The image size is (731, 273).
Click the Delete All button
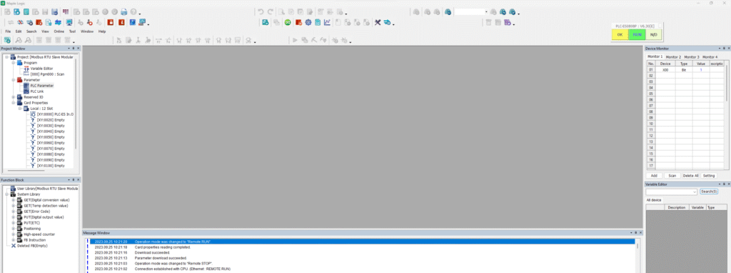pos(690,176)
